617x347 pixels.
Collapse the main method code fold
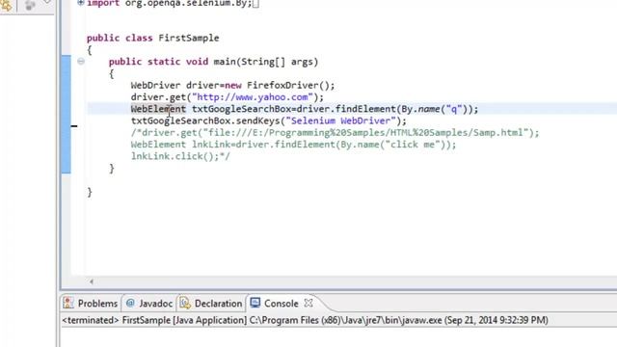pos(81,62)
